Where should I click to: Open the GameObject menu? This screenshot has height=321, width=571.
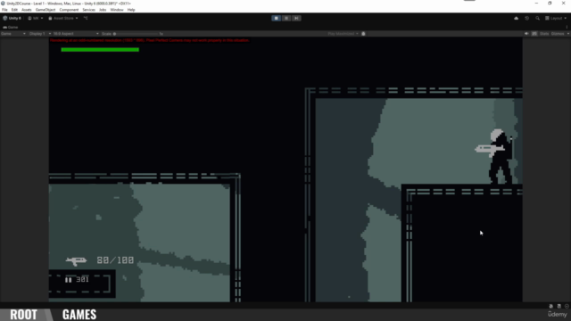click(46, 10)
